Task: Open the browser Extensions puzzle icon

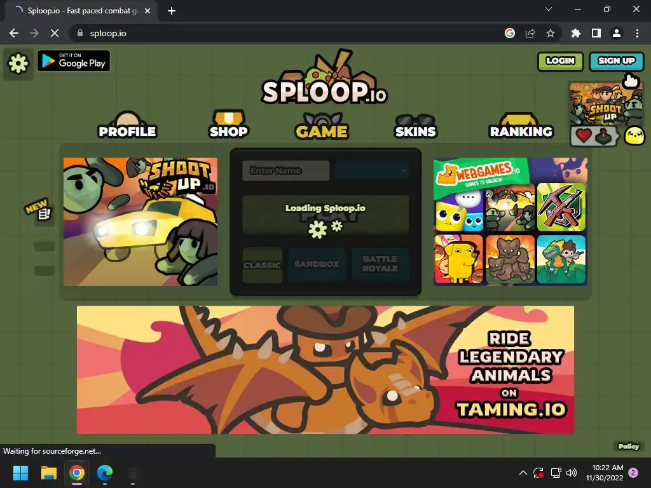Action: [575, 33]
